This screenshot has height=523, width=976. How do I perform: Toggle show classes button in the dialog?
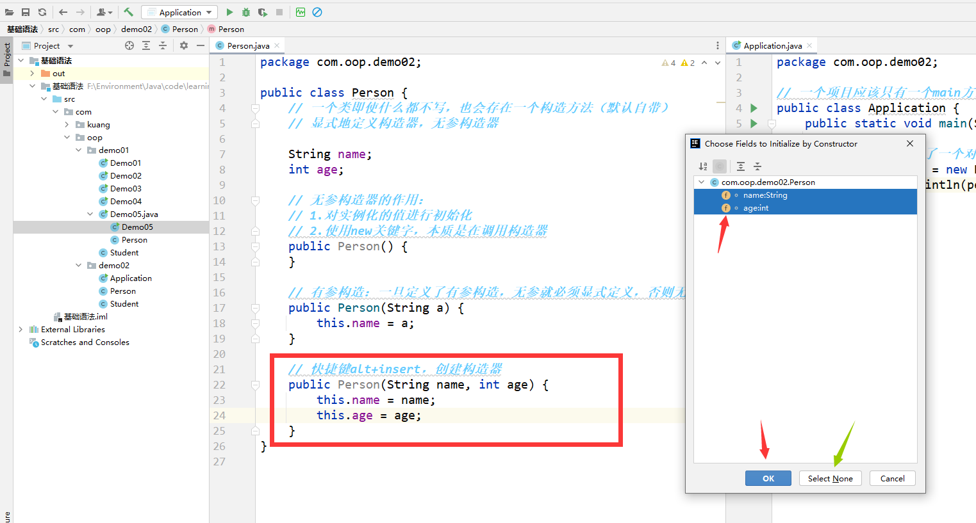coord(720,166)
